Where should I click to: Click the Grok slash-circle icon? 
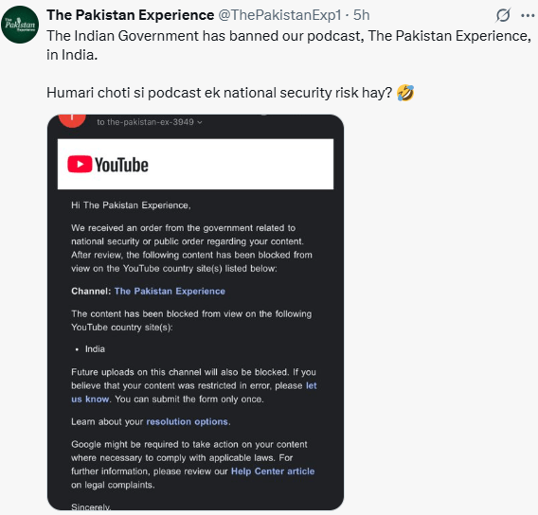[x=503, y=15]
